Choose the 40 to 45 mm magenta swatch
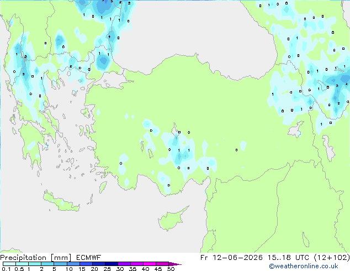 tap(150, 264)
